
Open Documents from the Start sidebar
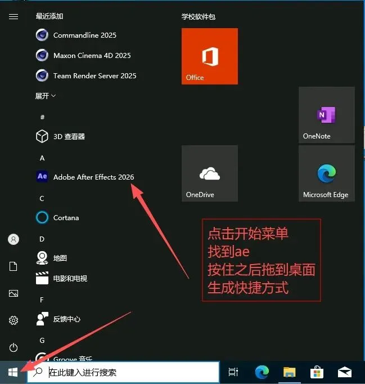(x=13, y=266)
